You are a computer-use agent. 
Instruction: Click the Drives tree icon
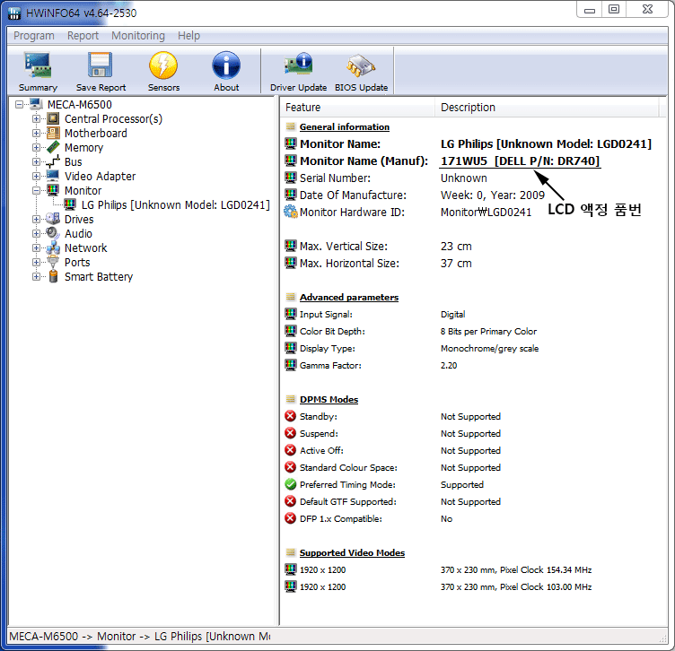click(x=53, y=219)
